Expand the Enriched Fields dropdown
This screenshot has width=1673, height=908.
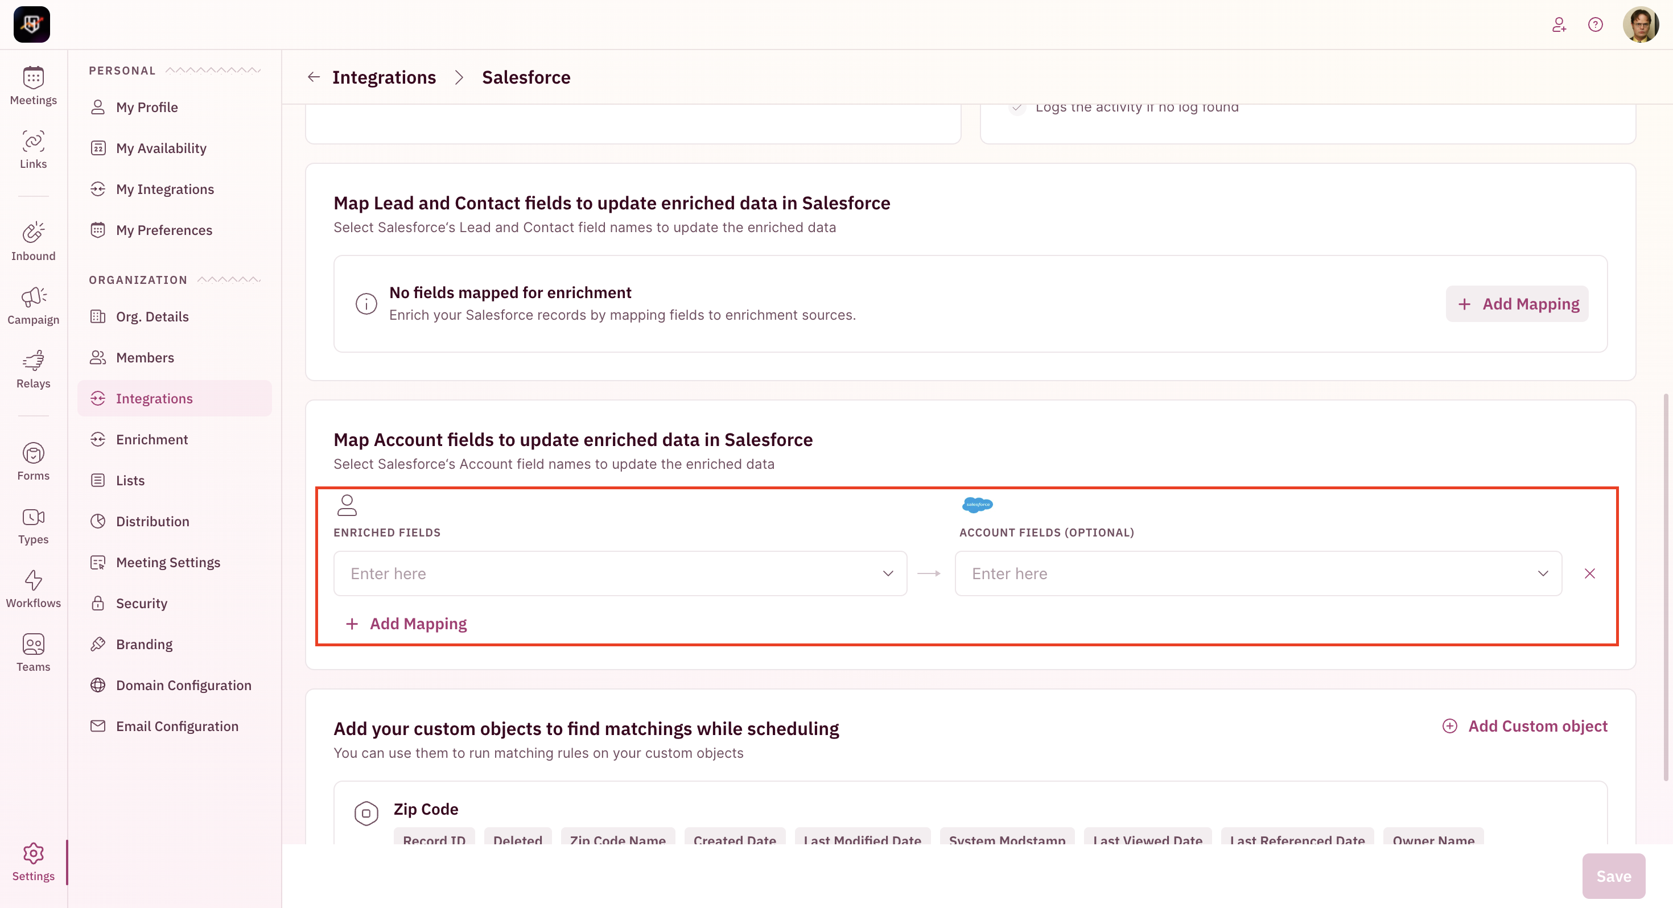(x=620, y=573)
